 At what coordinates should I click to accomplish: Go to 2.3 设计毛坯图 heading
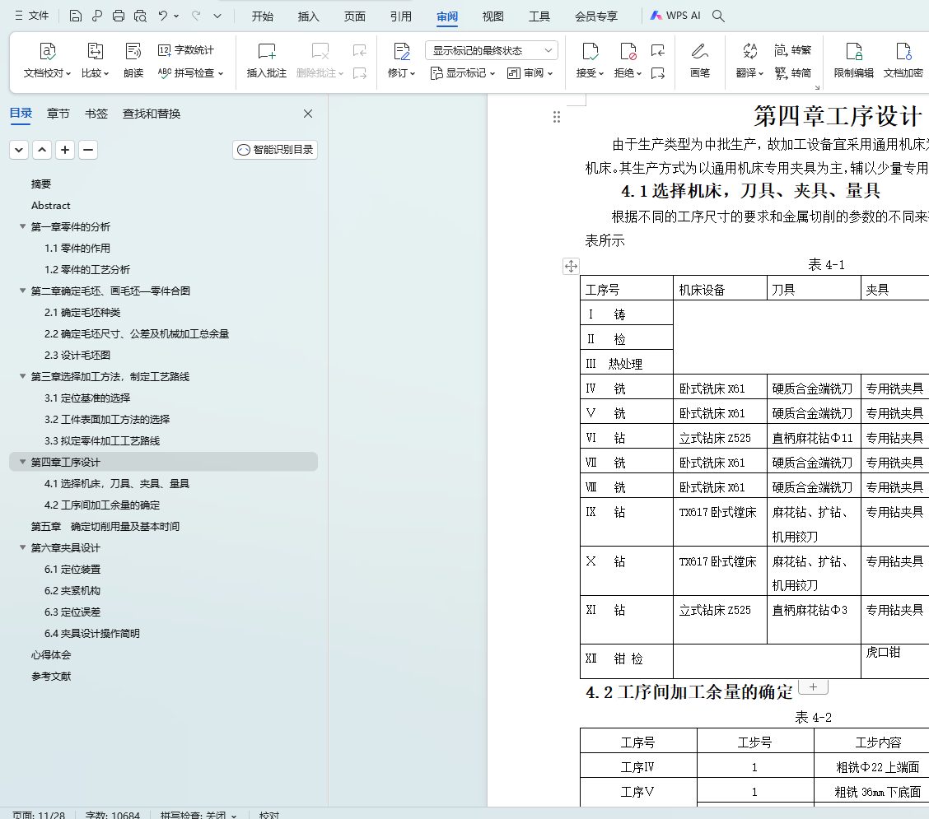pos(77,356)
